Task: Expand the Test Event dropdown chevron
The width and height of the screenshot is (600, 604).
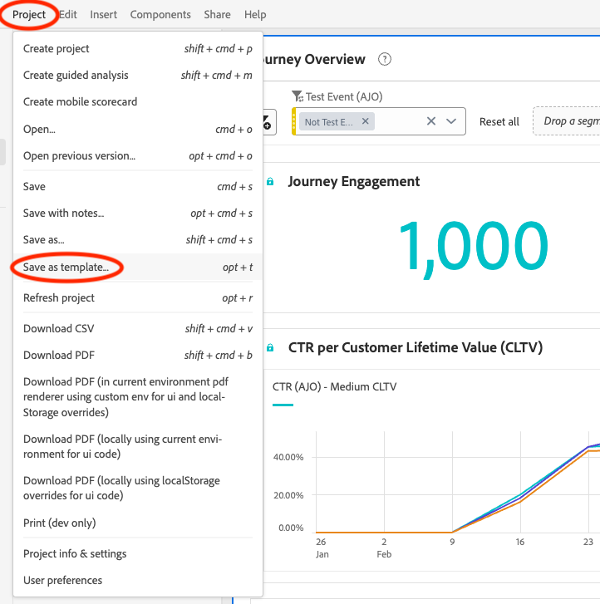Action: pyautogui.click(x=451, y=121)
